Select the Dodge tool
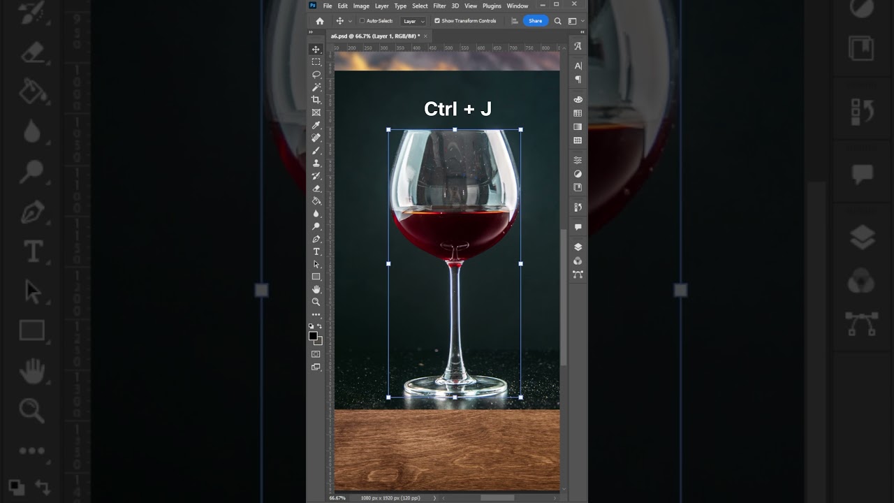The width and height of the screenshot is (894, 503). coord(316,226)
